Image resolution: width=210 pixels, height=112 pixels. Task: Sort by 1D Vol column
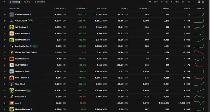pos(124,9)
